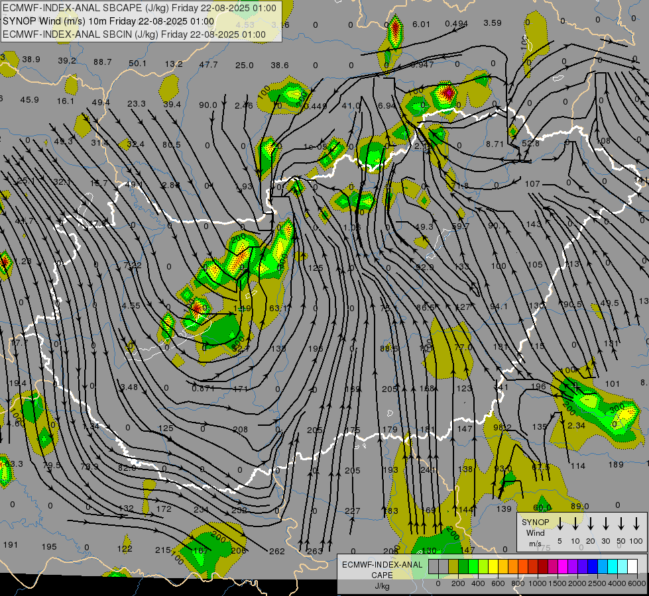The height and width of the screenshot is (596, 649).
Task: Click the 50 m/s wind arrow in SYNOP legend
Action: point(621,524)
